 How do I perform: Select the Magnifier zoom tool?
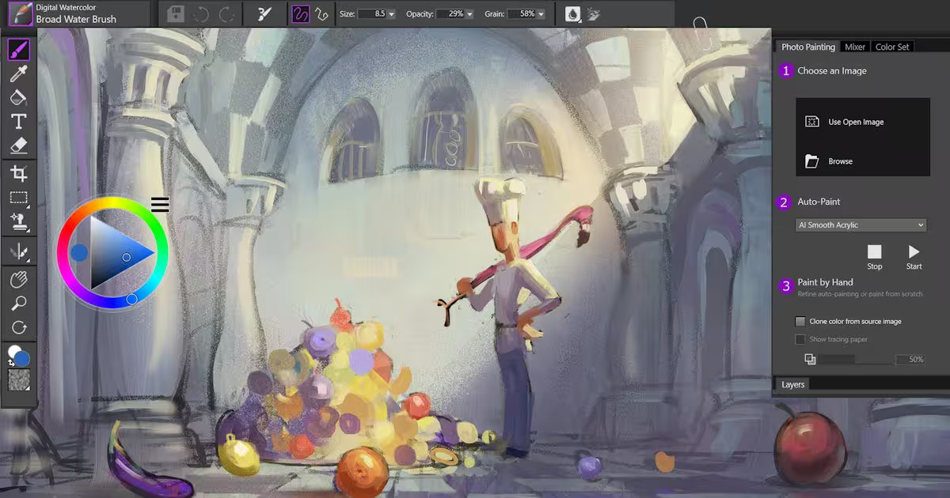pos(18,303)
